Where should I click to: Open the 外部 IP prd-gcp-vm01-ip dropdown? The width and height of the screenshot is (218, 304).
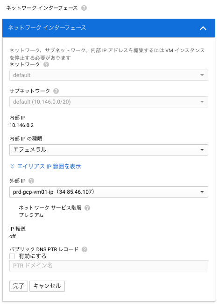(x=109, y=192)
